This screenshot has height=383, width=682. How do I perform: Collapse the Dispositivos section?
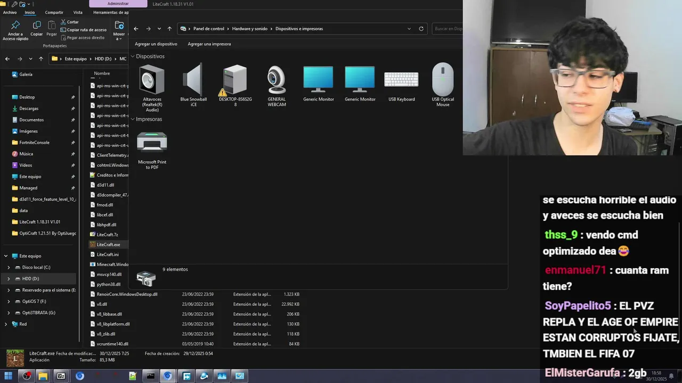[x=133, y=56]
